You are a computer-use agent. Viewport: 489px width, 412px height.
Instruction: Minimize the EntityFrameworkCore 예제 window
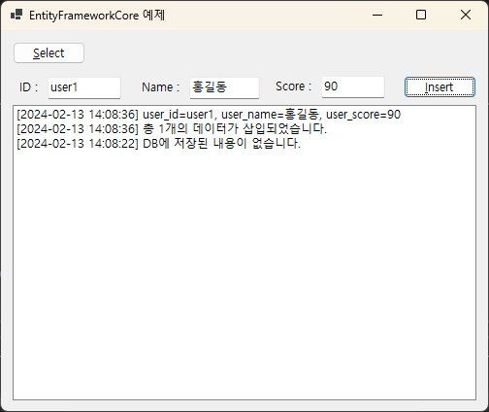377,15
